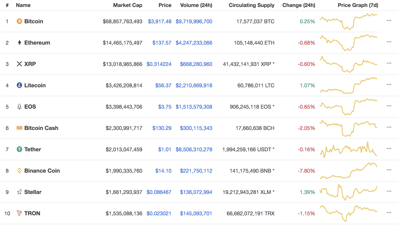Sort by Circulating Supply column header

(x=251, y=5)
